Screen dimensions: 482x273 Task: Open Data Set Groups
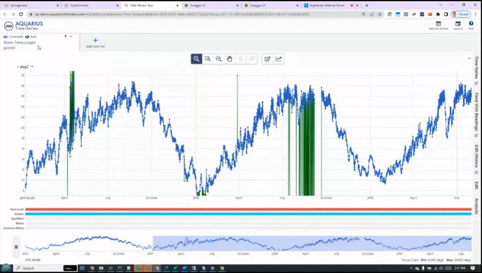click(438, 26)
